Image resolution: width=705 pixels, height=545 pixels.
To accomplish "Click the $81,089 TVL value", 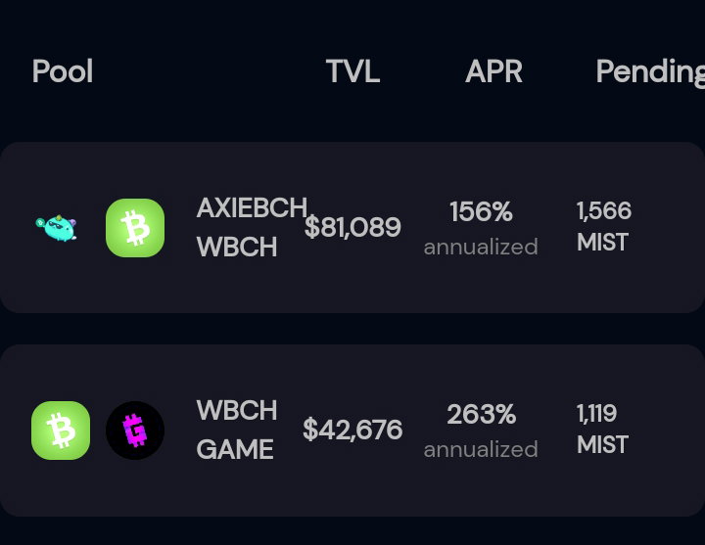I will point(352,227).
